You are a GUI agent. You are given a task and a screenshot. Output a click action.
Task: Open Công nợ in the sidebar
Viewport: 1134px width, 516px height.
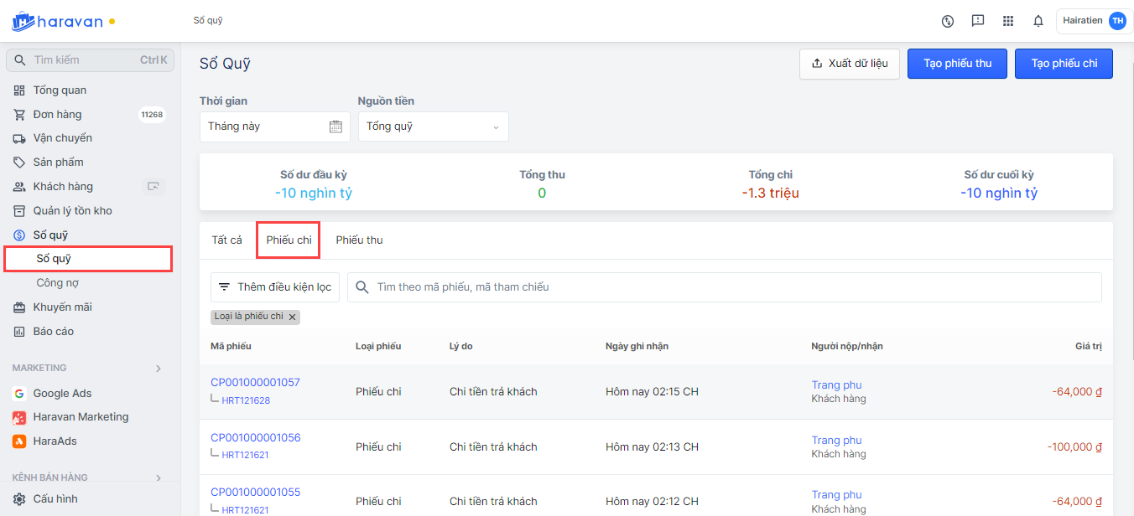(x=57, y=283)
